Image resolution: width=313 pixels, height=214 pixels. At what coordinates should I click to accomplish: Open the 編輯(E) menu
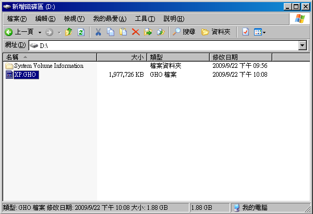coord(45,19)
